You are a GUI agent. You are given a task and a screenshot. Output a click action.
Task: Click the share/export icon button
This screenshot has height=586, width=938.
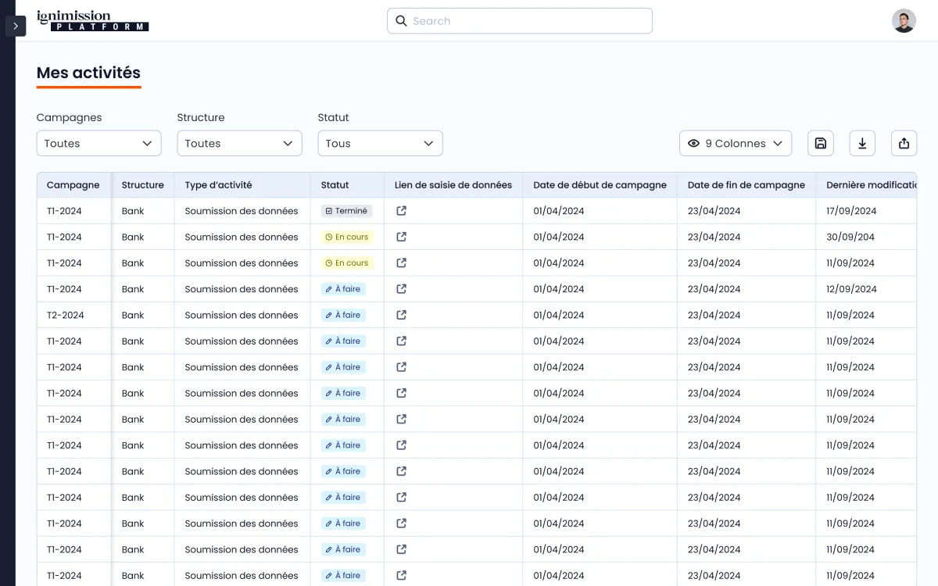point(904,143)
